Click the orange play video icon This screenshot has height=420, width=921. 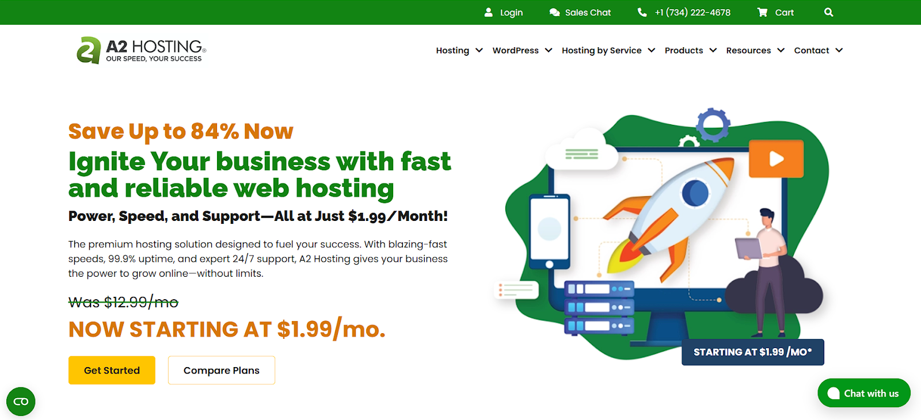[x=776, y=158]
